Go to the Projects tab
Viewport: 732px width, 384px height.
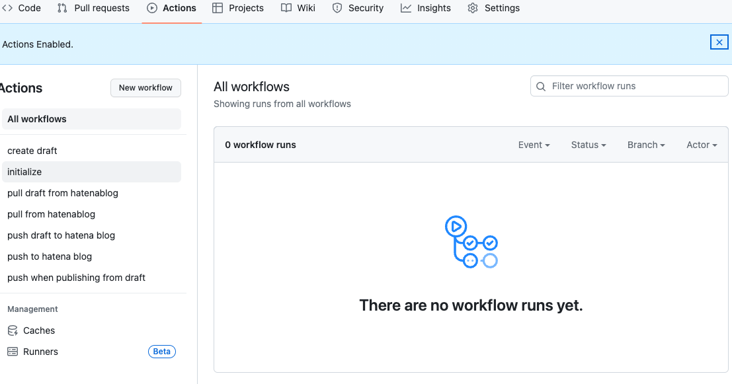pos(238,8)
